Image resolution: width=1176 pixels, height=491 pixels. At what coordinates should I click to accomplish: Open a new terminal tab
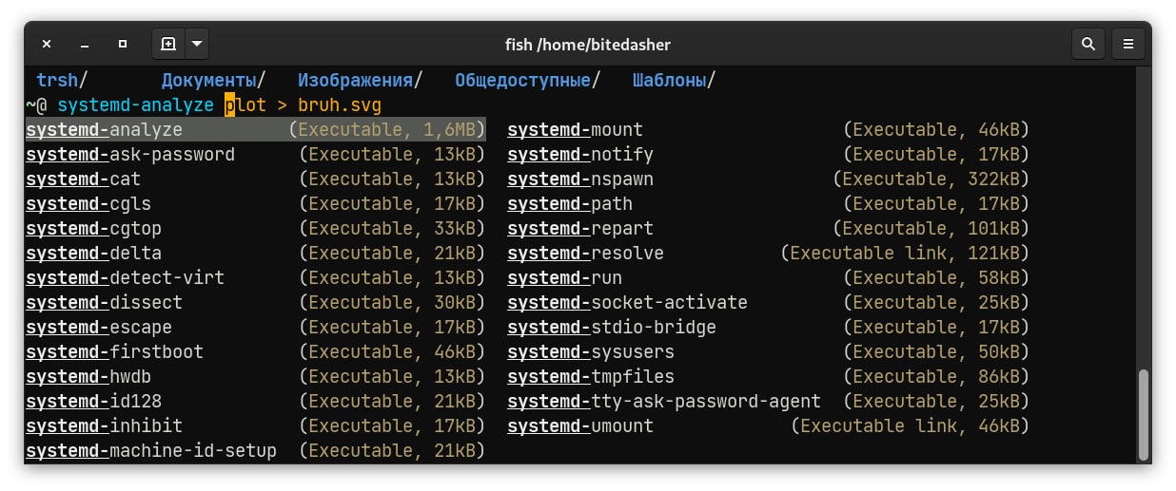tap(168, 44)
